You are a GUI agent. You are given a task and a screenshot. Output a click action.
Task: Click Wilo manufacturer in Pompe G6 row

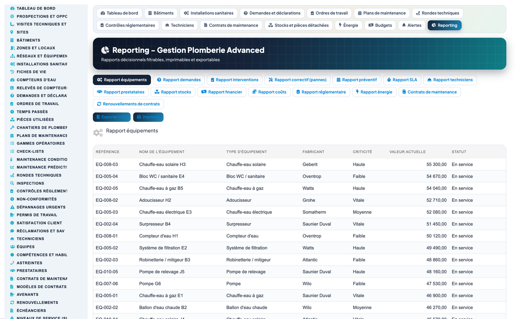pos(307,284)
